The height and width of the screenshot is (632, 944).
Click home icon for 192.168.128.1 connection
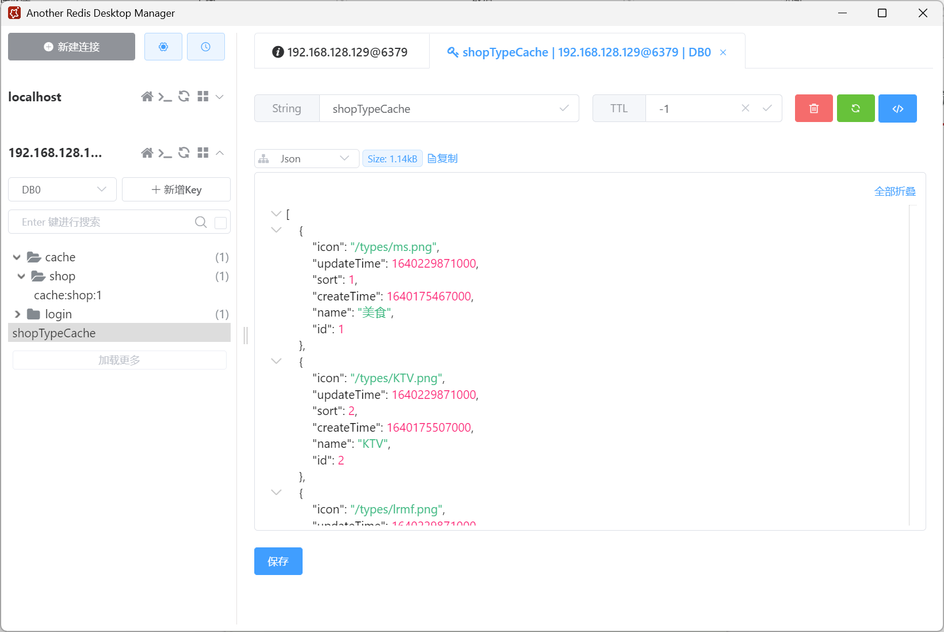(x=147, y=153)
